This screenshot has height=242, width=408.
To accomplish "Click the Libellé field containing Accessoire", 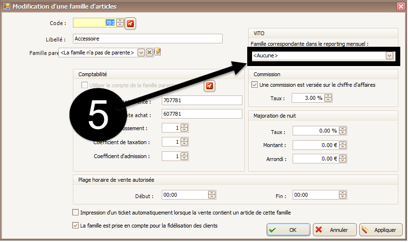I will [148, 39].
